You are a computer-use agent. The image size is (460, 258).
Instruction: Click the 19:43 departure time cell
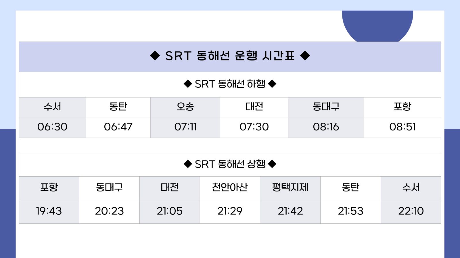pyautogui.click(x=49, y=211)
